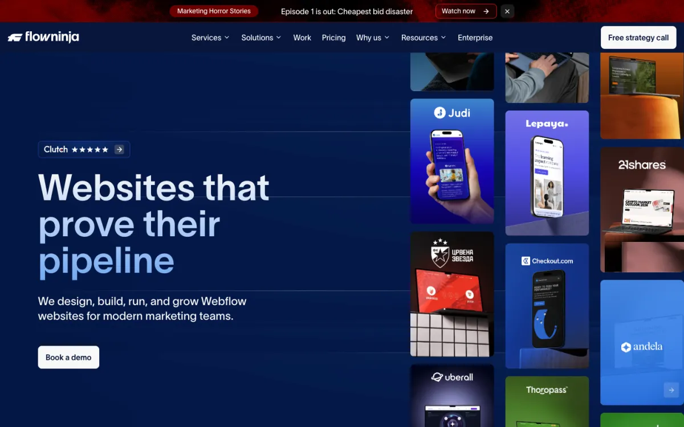Image resolution: width=684 pixels, height=427 pixels.
Task: Open the Checkout.com project card
Action: coord(547,306)
